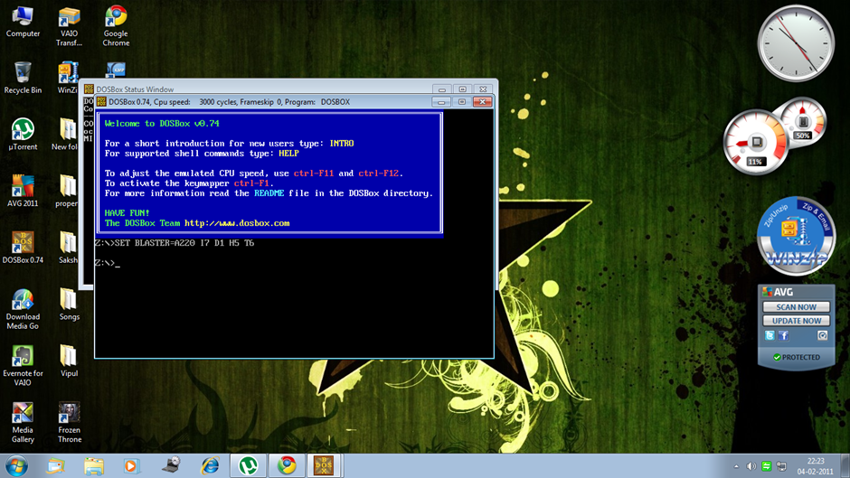
Task: Select the Evernote for VAIO shortcut
Action: pyautogui.click(x=23, y=366)
